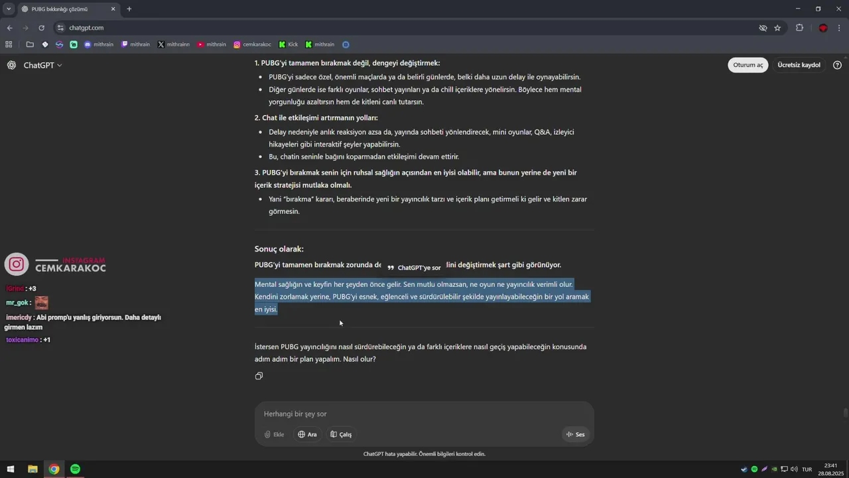Open the help question mark icon
This screenshot has height=478, width=849.
coord(837,65)
